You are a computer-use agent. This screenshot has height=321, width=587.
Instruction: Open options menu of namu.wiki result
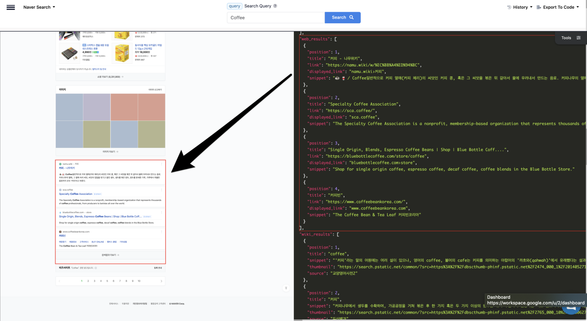point(162,164)
